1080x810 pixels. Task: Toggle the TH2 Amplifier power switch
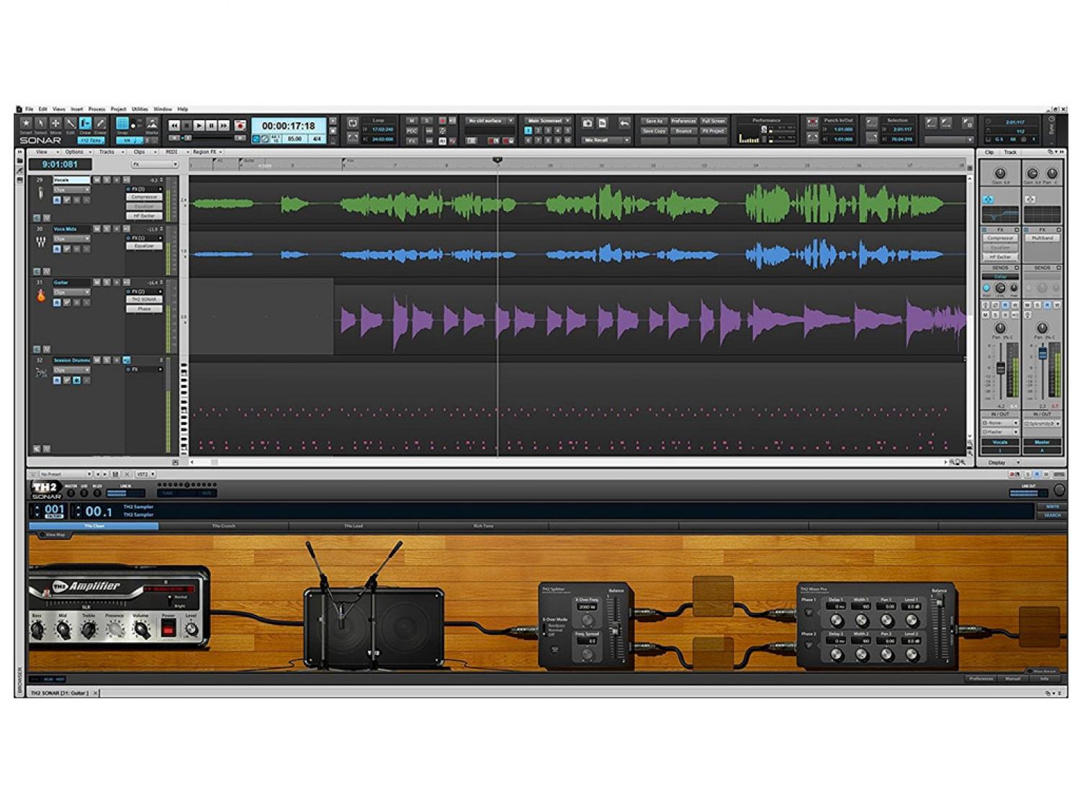168,629
